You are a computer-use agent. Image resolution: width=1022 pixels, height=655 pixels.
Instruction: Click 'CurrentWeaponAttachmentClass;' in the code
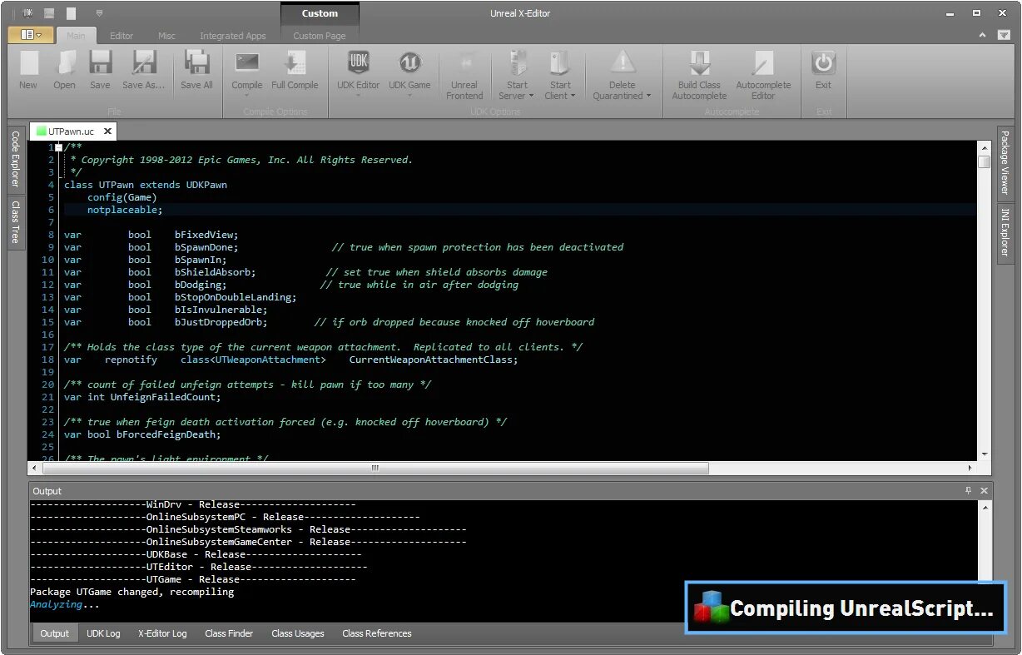[x=433, y=360]
